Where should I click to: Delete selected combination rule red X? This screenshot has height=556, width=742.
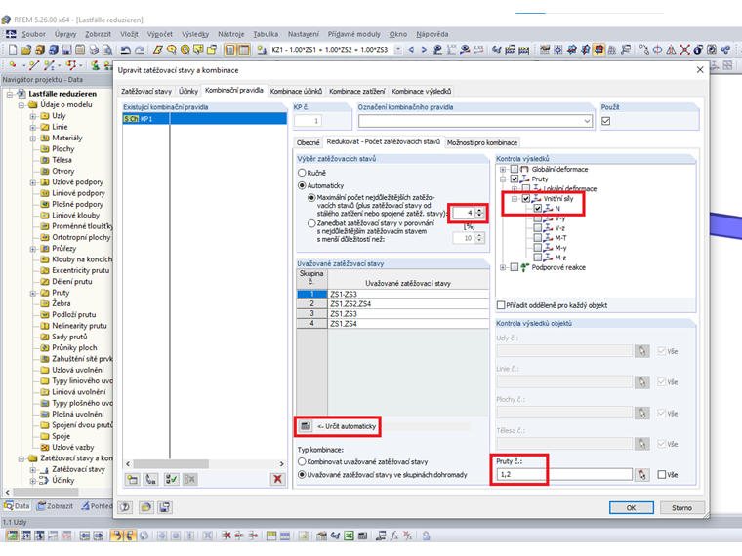pos(278,479)
